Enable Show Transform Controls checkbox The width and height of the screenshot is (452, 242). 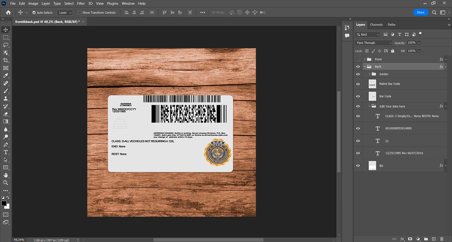[80, 12]
